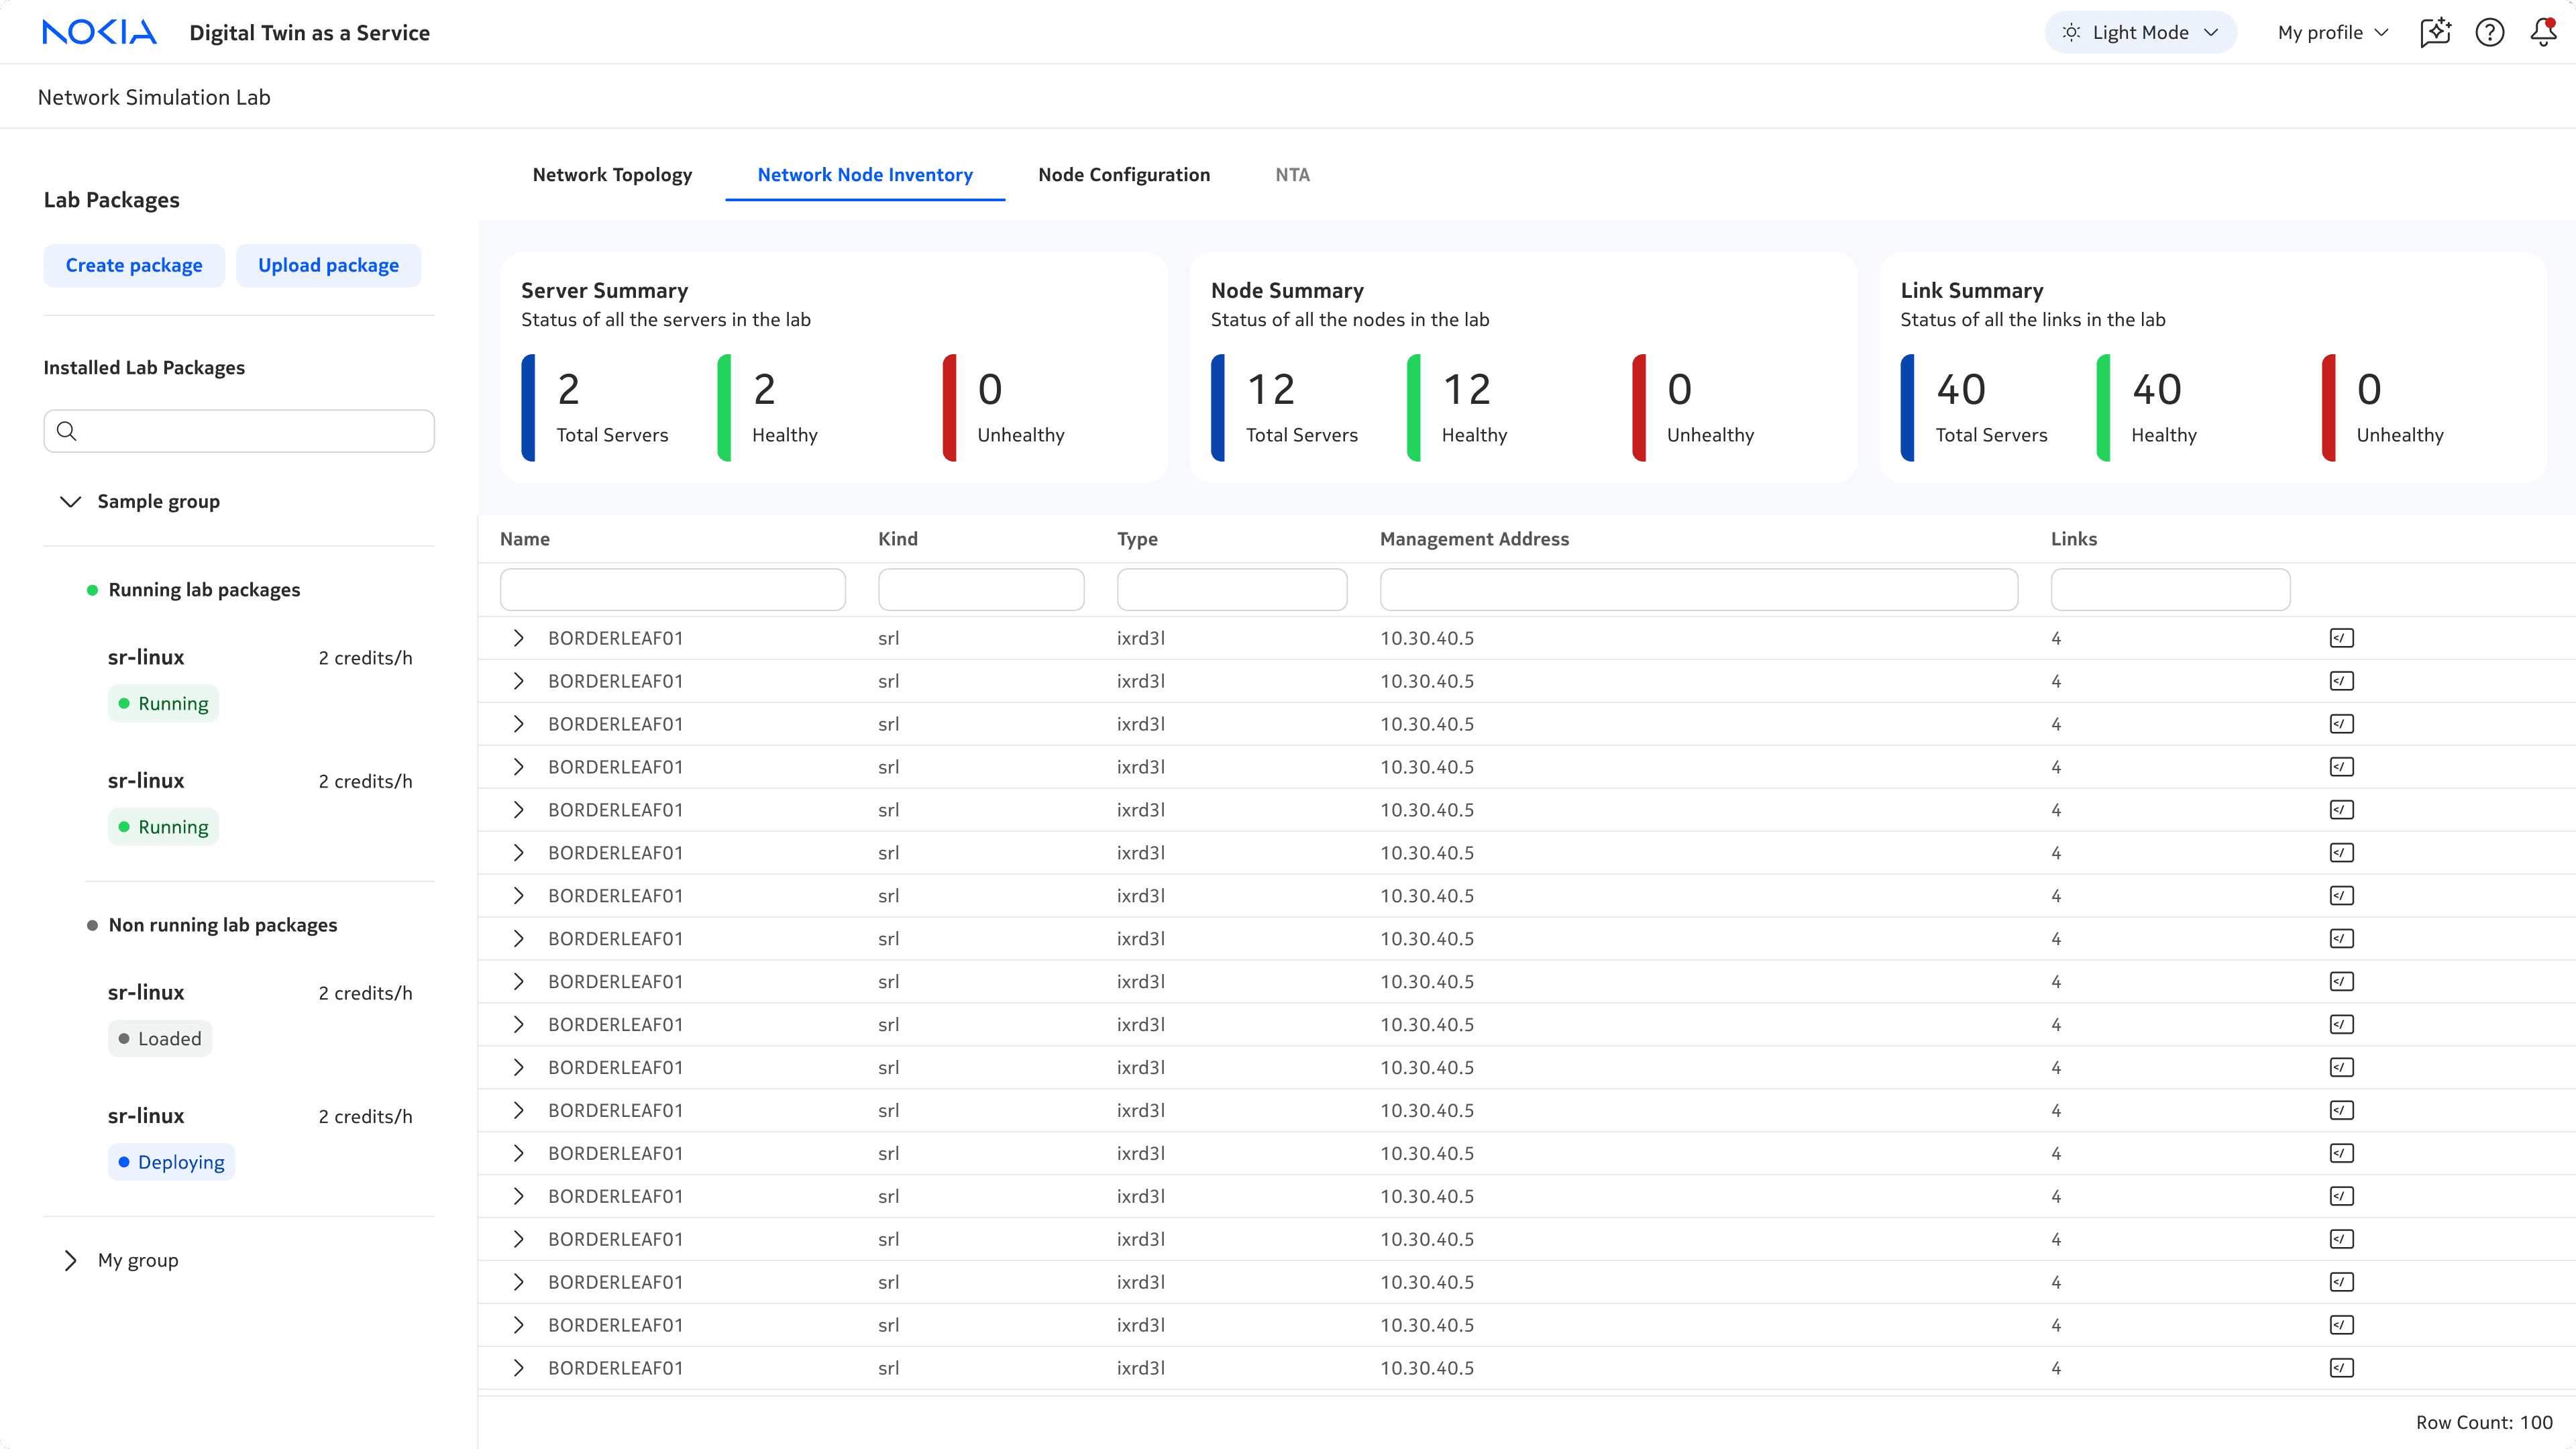Click the Name column filter field

pyautogui.click(x=672, y=589)
